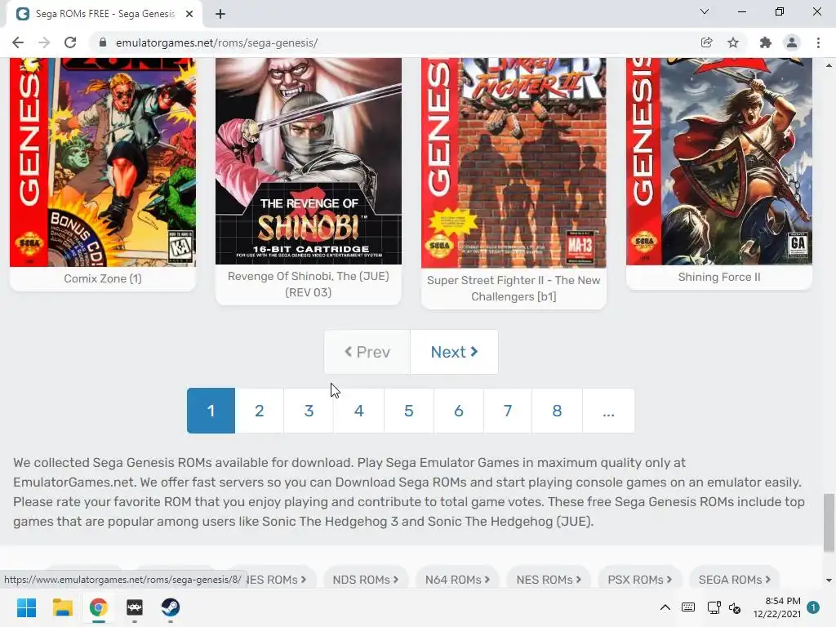Screen dimensions: 836x627
Task: Open the Chrome profile avatar
Action: click(x=792, y=42)
